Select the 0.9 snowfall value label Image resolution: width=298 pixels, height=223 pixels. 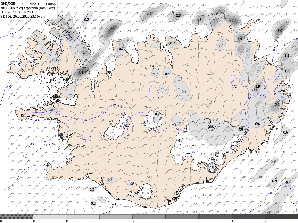(220, 46)
